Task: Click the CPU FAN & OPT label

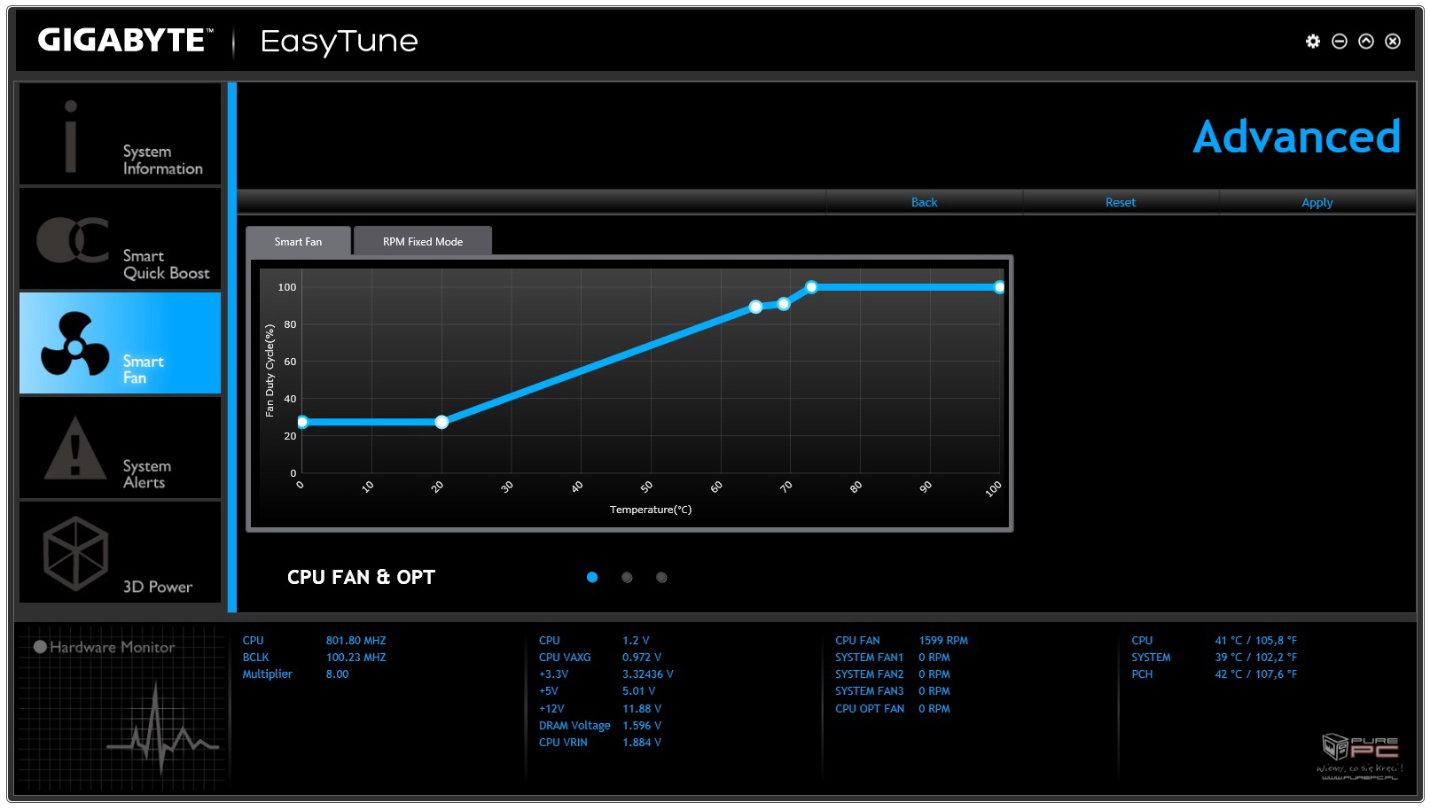Action: tap(361, 577)
